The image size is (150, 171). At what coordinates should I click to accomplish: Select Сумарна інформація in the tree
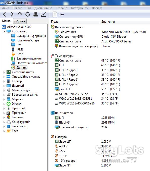pyautogui.click(x=31, y=36)
